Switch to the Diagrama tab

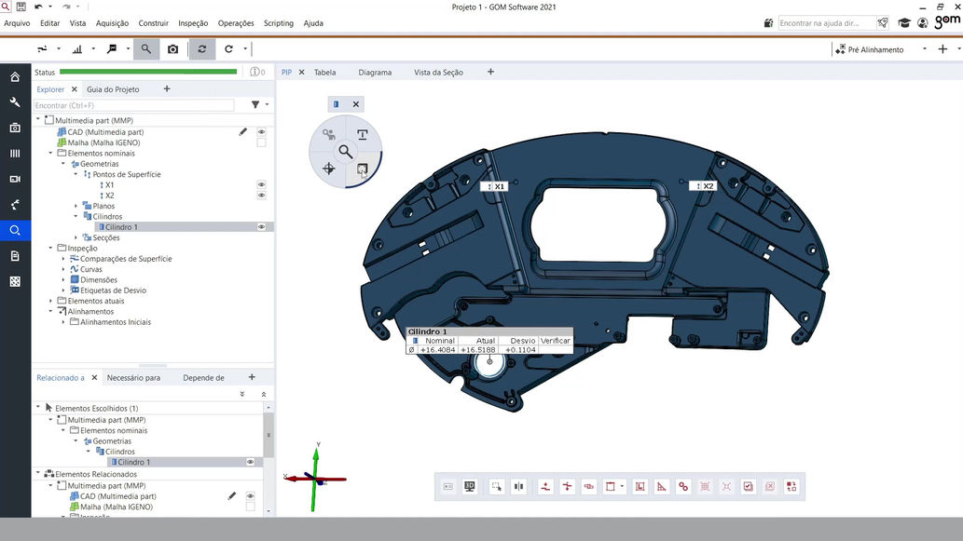click(x=375, y=72)
